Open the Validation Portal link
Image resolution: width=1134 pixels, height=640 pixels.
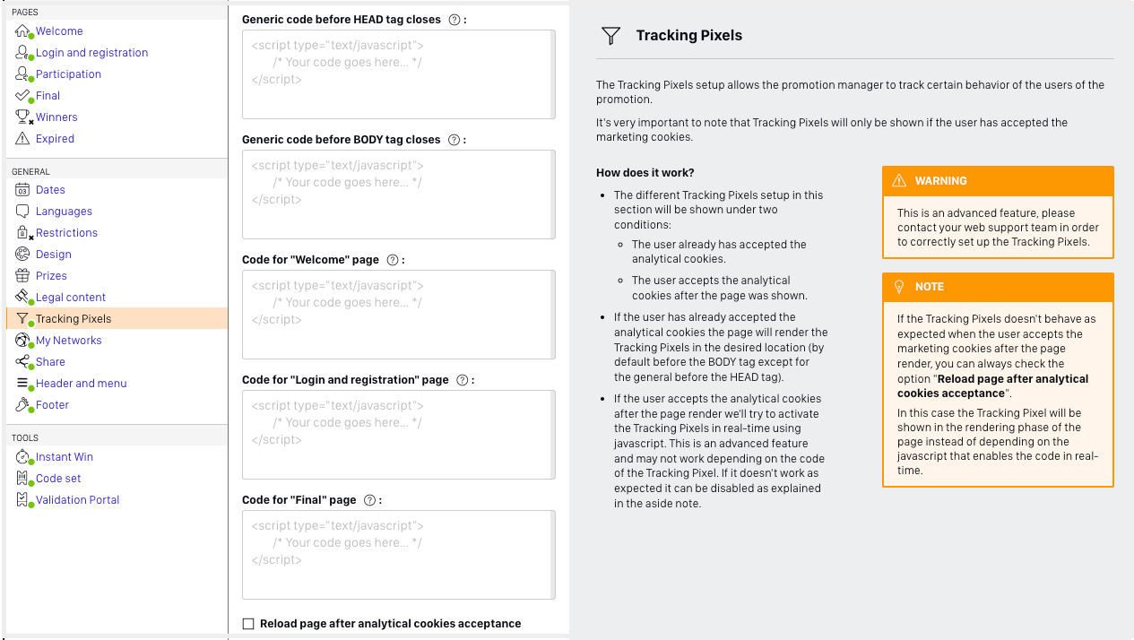click(77, 499)
